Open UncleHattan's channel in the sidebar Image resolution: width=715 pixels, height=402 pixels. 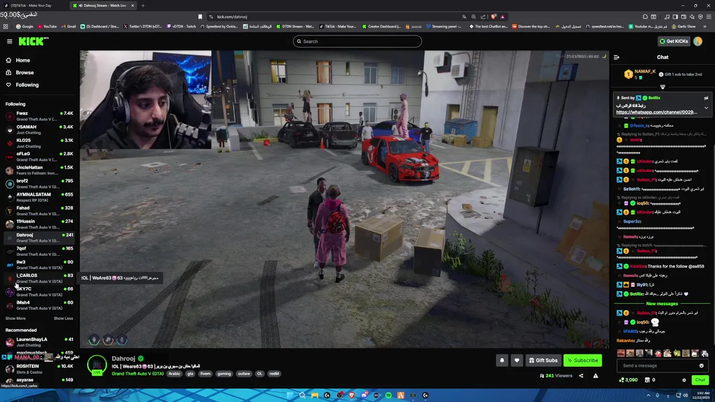tap(39, 170)
